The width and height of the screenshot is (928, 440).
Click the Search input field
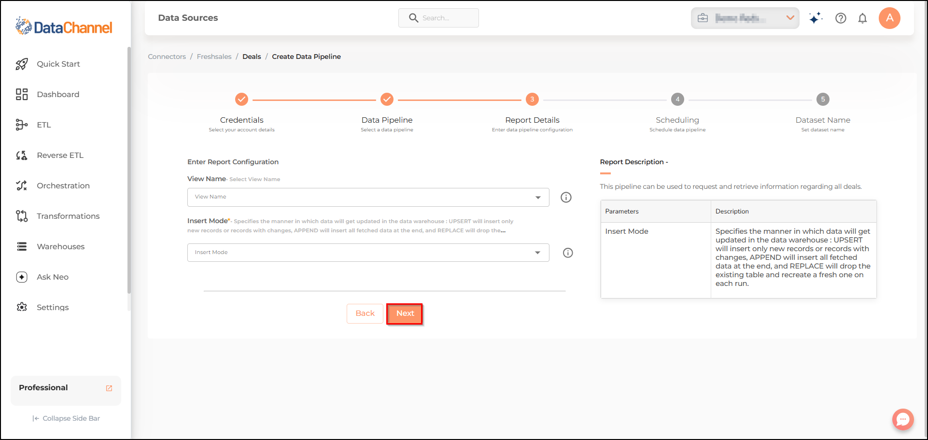point(438,18)
